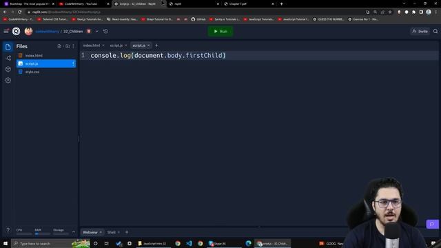Click the CPU usage bar
441x248 pixels.
click(24, 234)
